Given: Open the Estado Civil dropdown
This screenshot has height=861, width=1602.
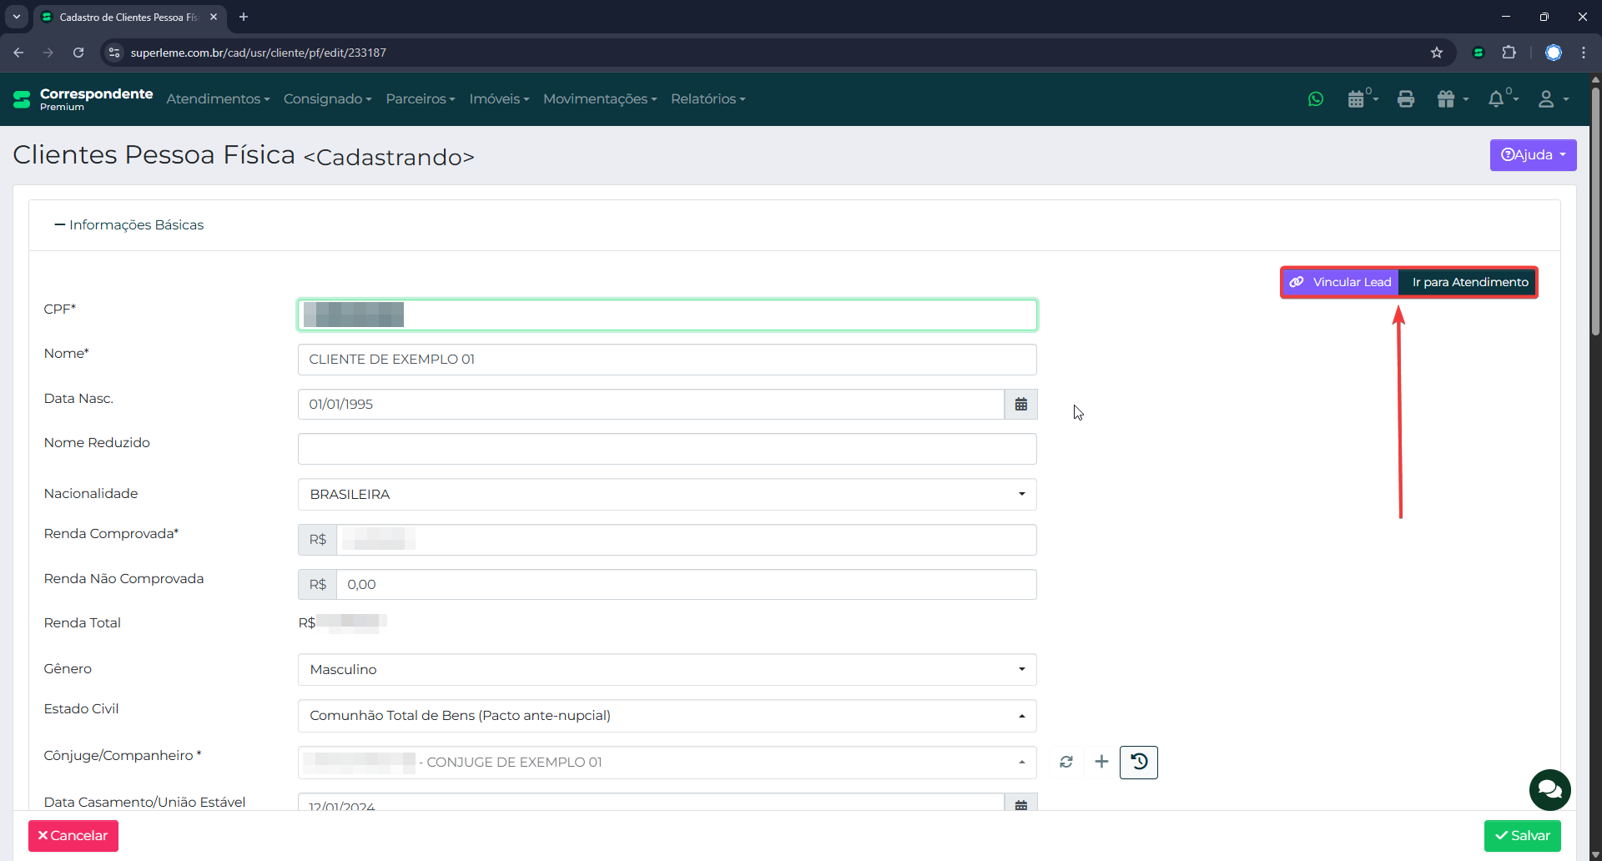Looking at the screenshot, I should [667, 716].
